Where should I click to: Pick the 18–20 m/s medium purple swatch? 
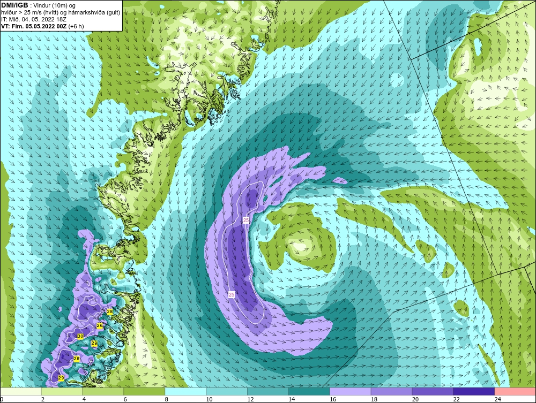[391, 391]
